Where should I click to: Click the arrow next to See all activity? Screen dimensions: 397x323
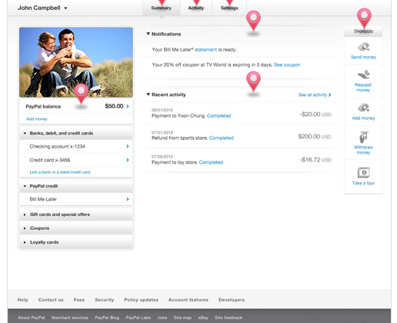330,95
